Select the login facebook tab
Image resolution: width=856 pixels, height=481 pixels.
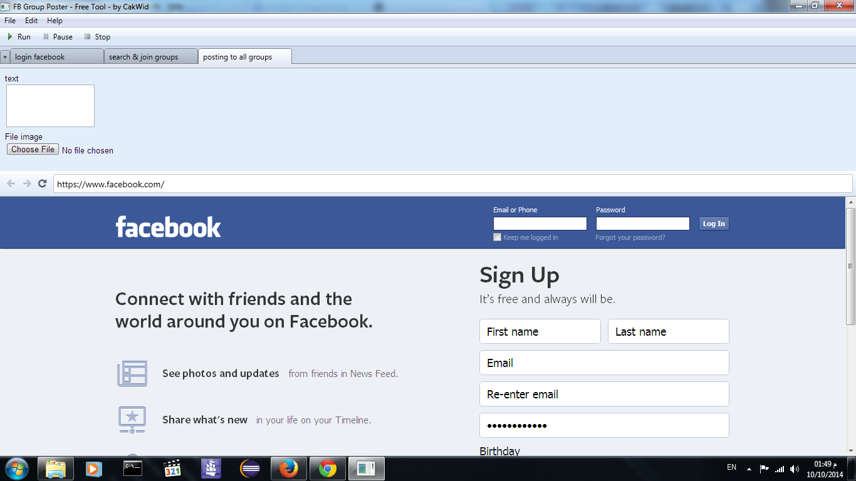click(57, 57)
